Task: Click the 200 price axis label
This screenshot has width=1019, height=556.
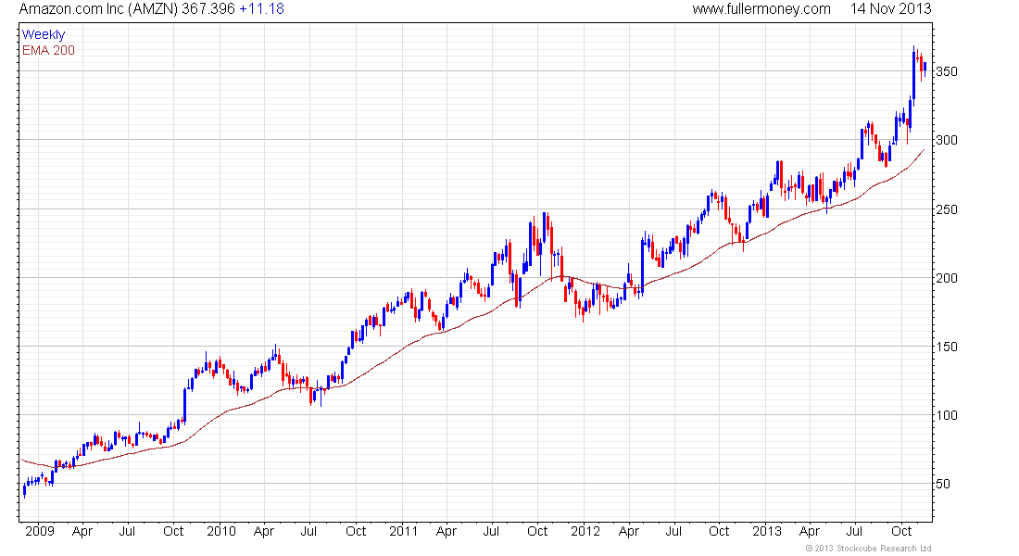Action: pyautogui.click(x=946, y=278)
